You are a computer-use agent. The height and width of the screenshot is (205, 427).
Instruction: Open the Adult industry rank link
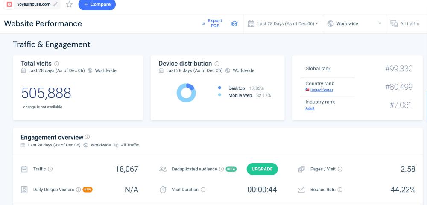310,108
